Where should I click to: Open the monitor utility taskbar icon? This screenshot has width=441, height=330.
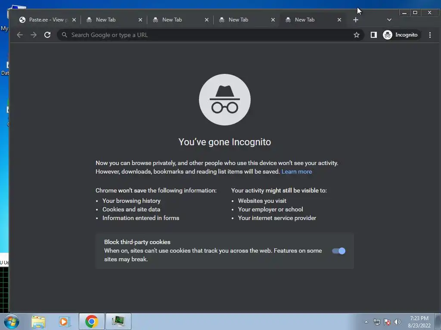pos(118,321)
